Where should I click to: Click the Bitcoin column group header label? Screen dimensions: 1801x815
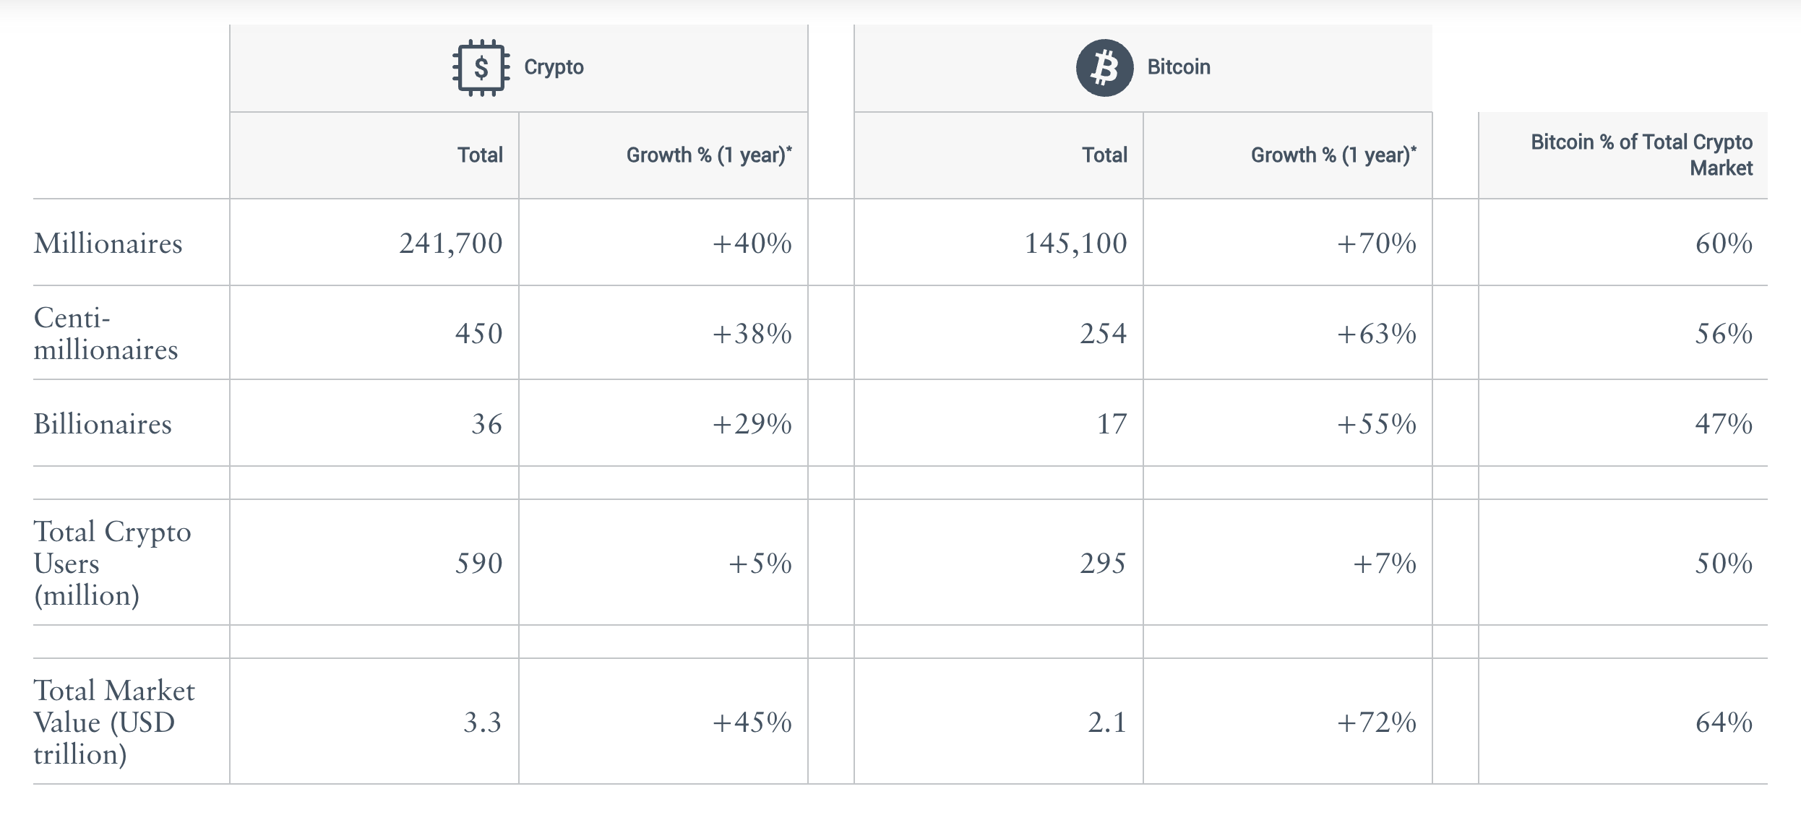(1178, 67)
